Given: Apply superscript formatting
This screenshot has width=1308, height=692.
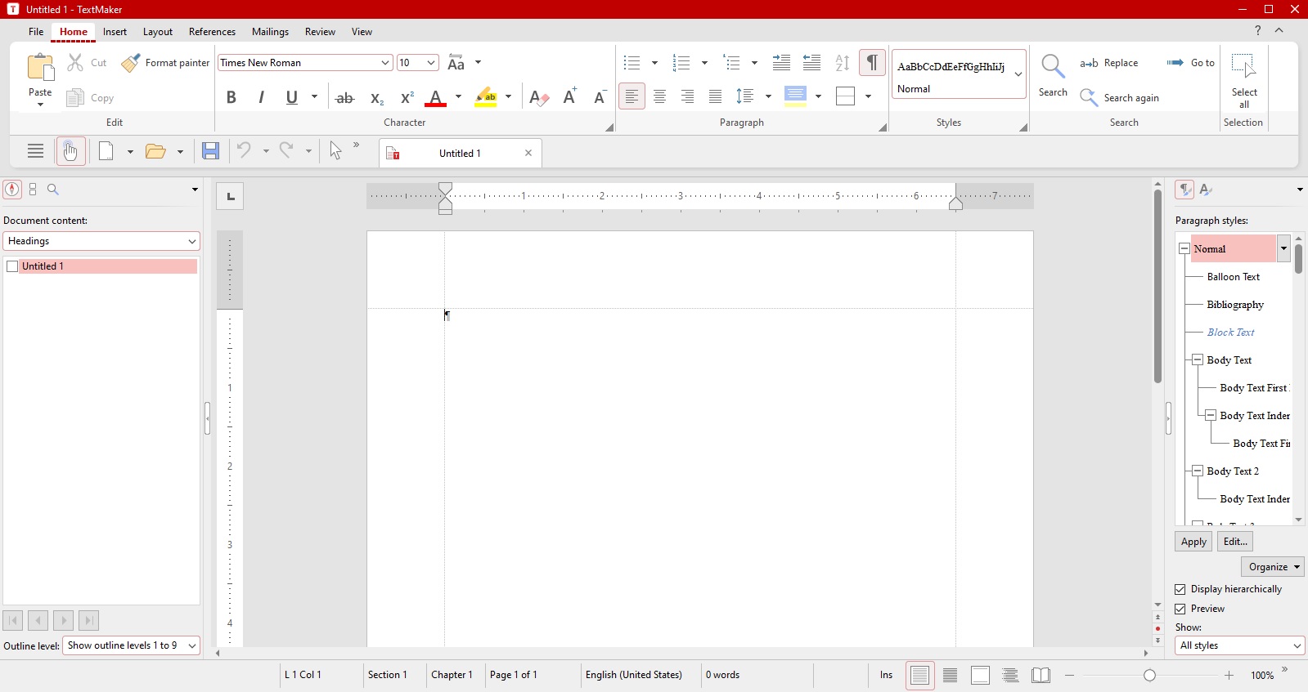Looking at the screenshot, I should [407, 97].
